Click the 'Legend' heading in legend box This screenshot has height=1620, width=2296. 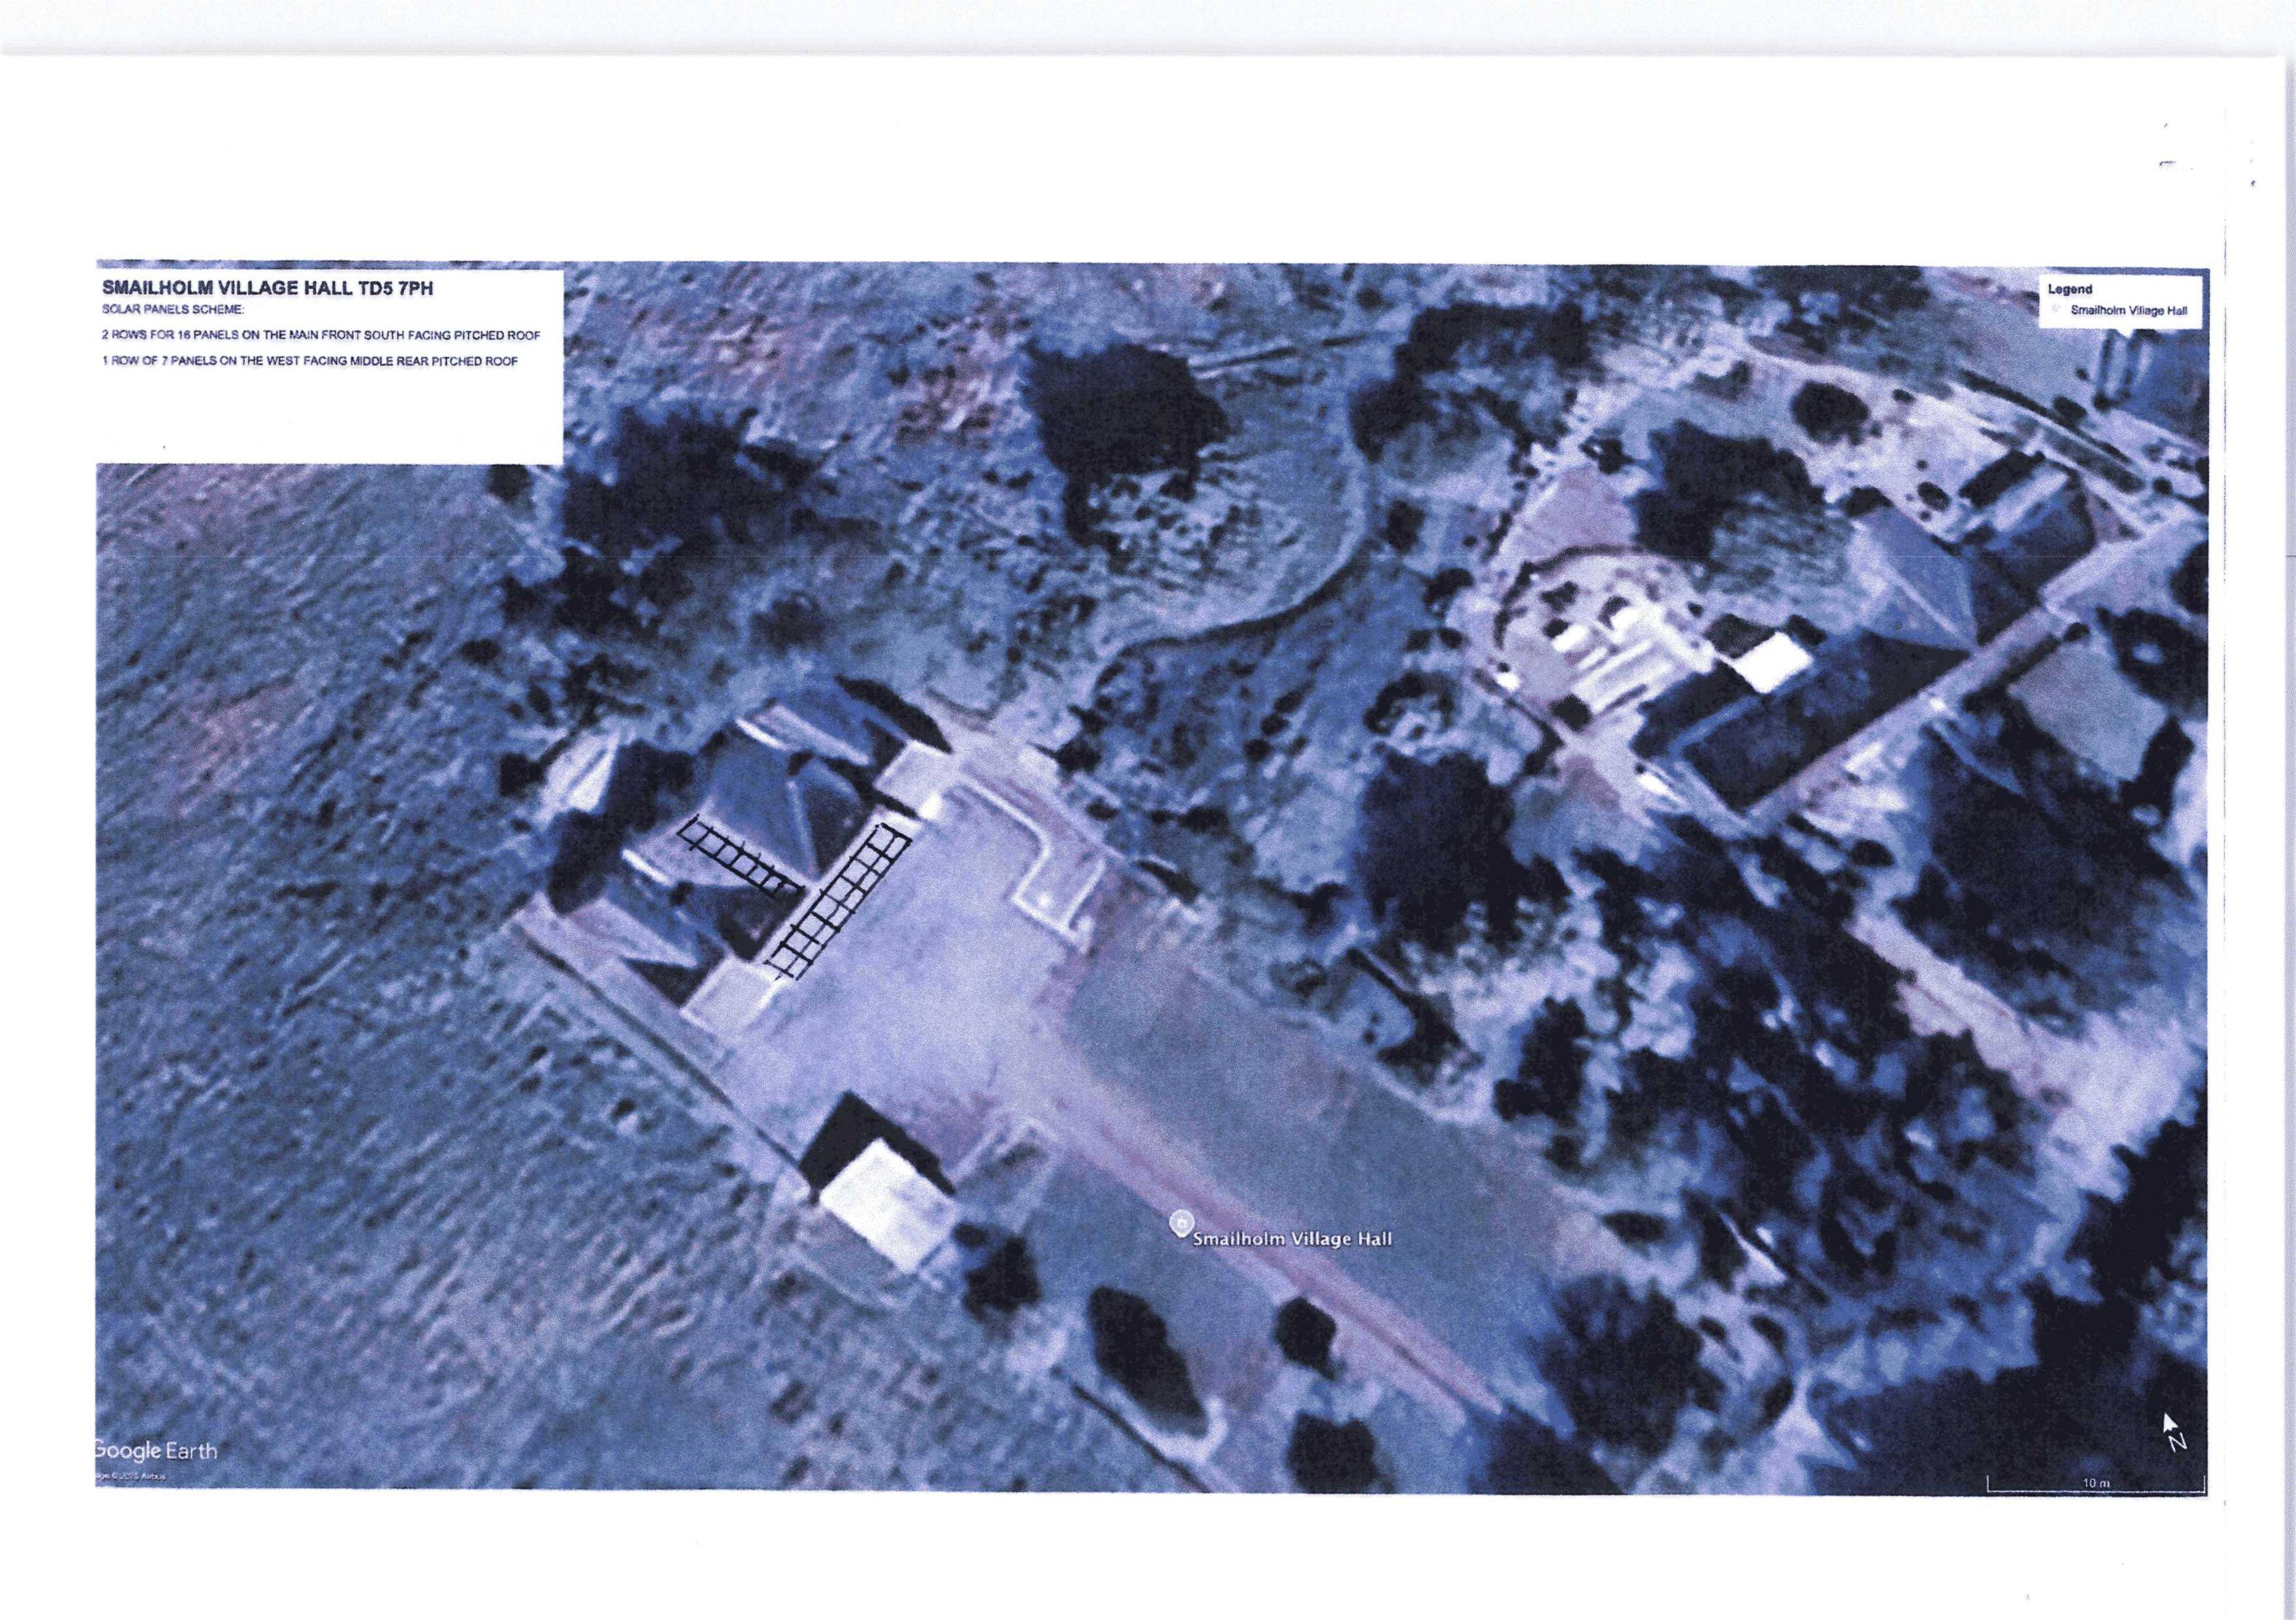pyautogui.click(x=2070, y=289)
